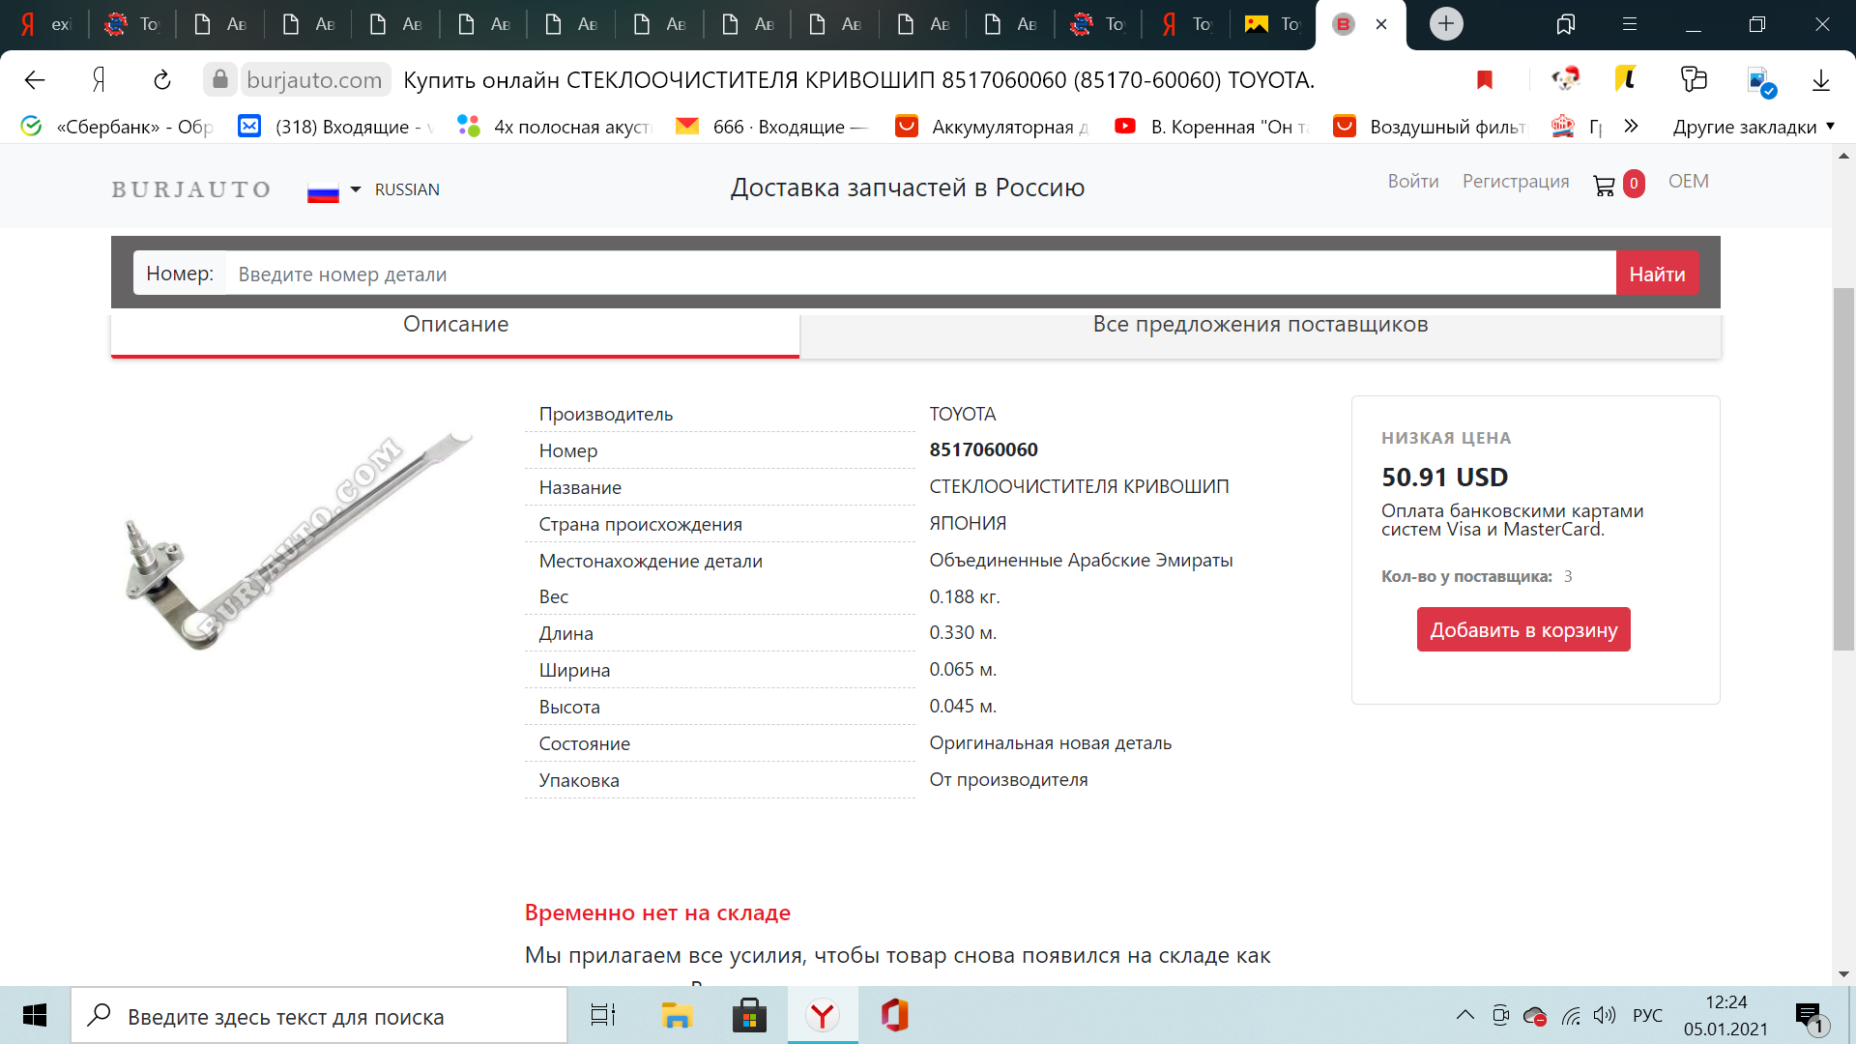Click Добавить в корзину button
The image size is (1856, 1044).
pyautogui.click(x=1523, y=629)
